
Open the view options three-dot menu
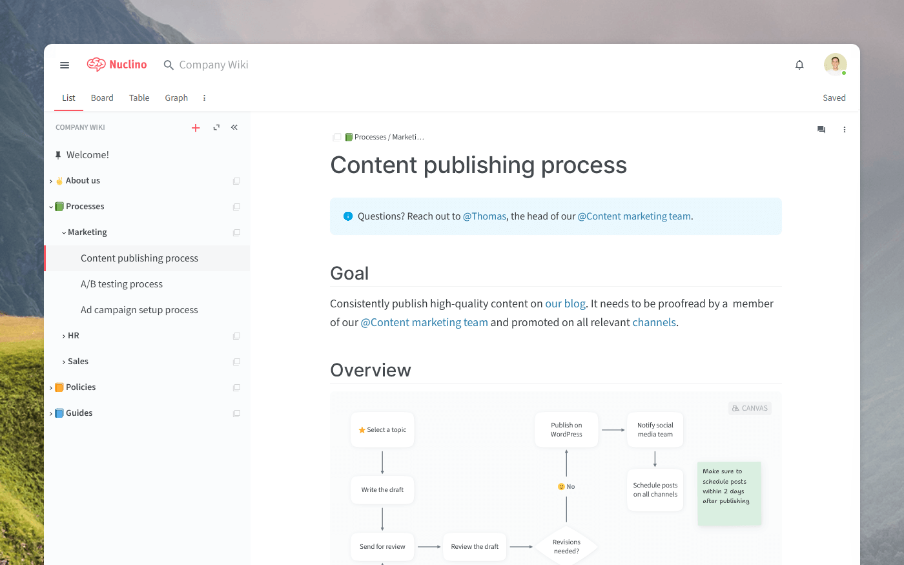[205, 98]
